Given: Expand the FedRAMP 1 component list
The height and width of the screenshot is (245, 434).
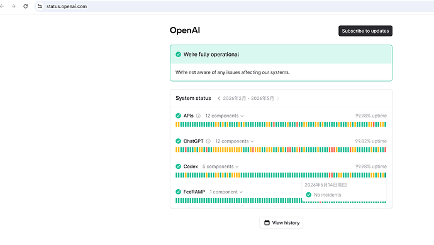Looking at the screenshot, I should (x=226, y=192).
